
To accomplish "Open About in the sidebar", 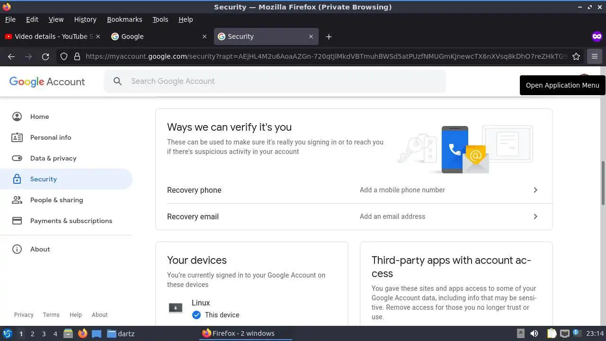I will 66,249.
